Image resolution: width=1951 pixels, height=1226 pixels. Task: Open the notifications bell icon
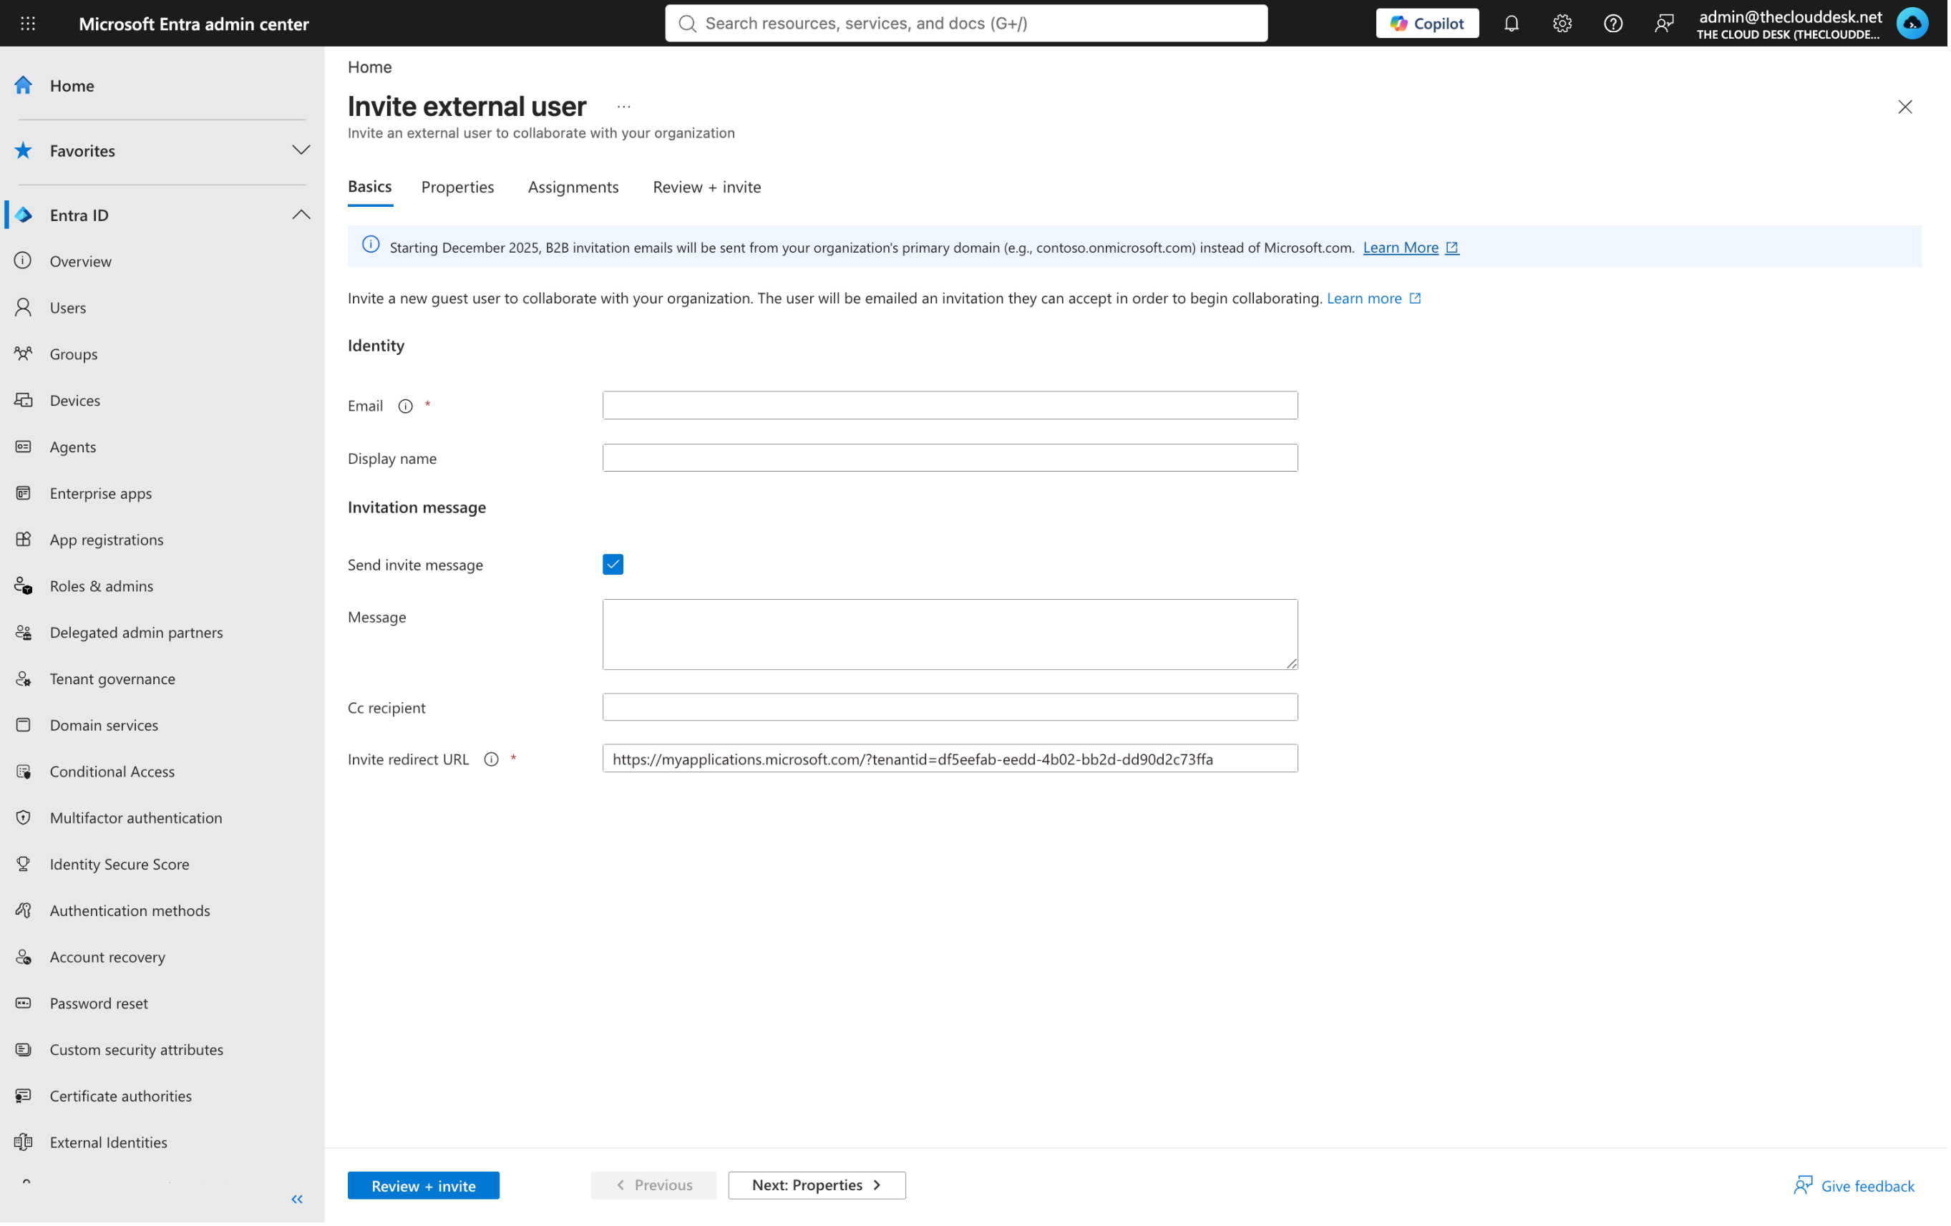[1511, 24]
